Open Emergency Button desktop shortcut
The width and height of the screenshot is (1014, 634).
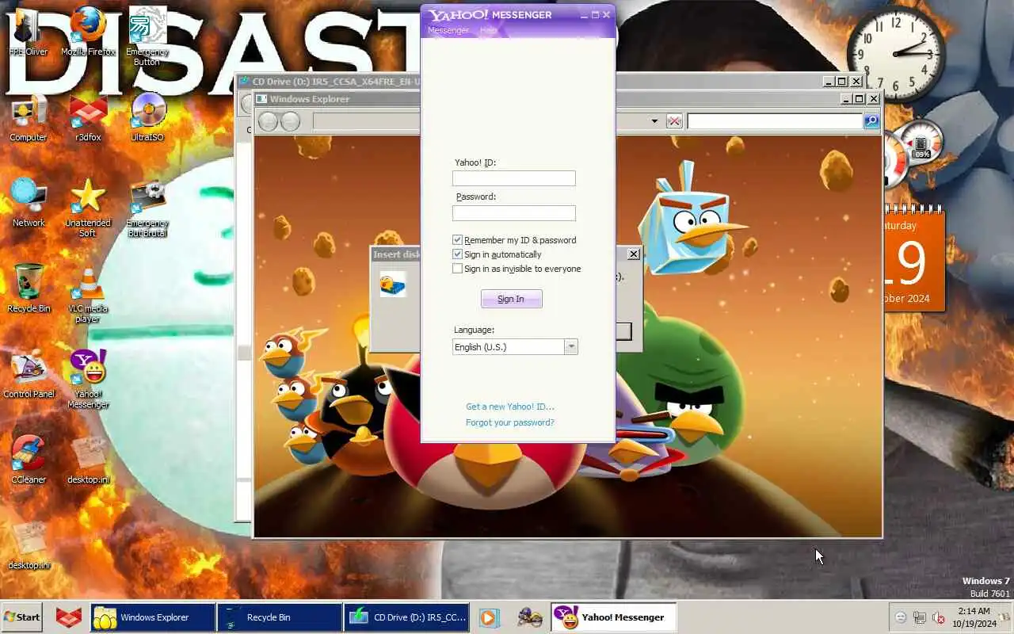(147, 36)
